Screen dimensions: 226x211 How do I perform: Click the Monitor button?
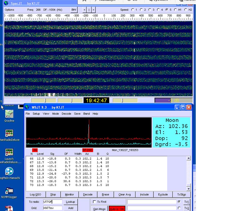click(69, 194)
